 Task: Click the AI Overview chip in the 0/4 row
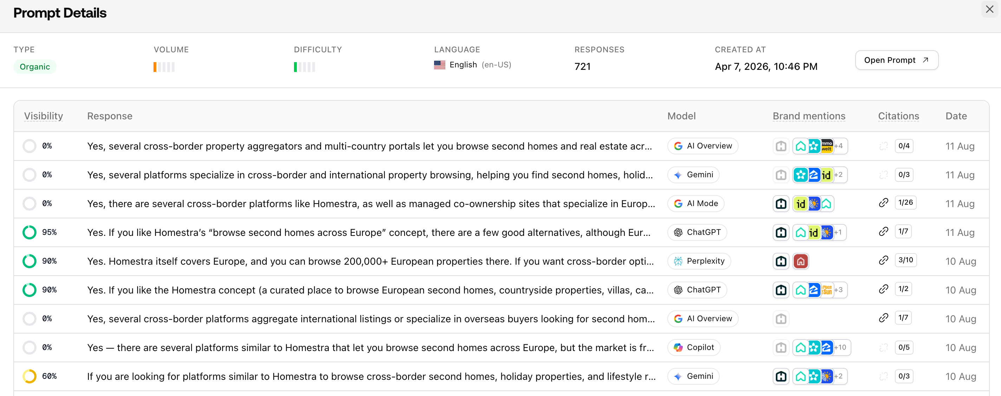point(702,146)
